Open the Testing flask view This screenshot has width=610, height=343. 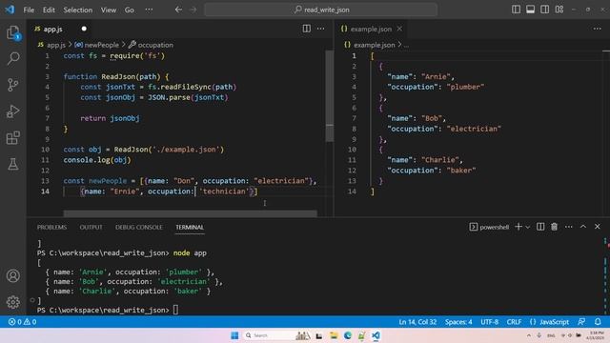point(12,164)
